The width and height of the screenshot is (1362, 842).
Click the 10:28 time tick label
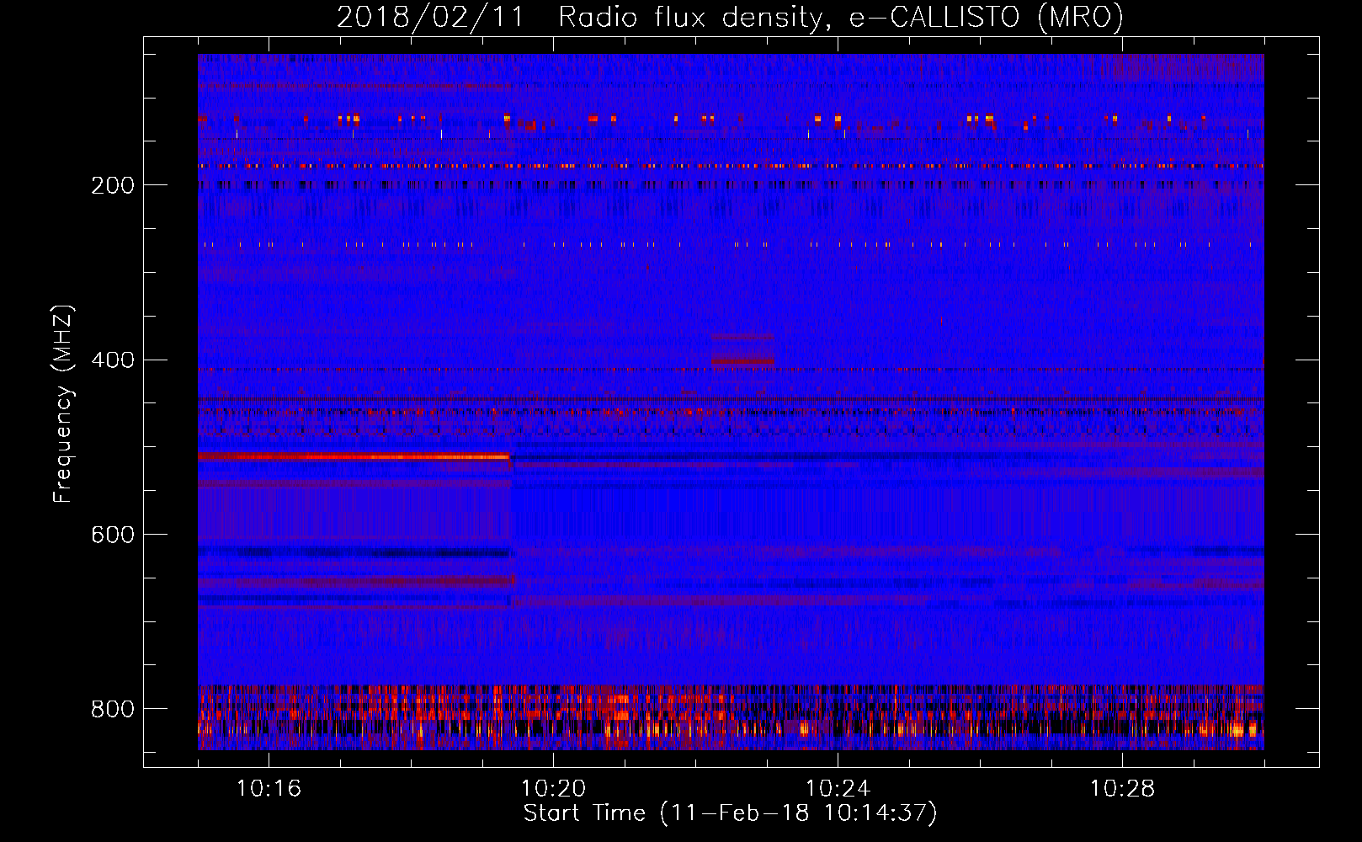point(1122,789)
